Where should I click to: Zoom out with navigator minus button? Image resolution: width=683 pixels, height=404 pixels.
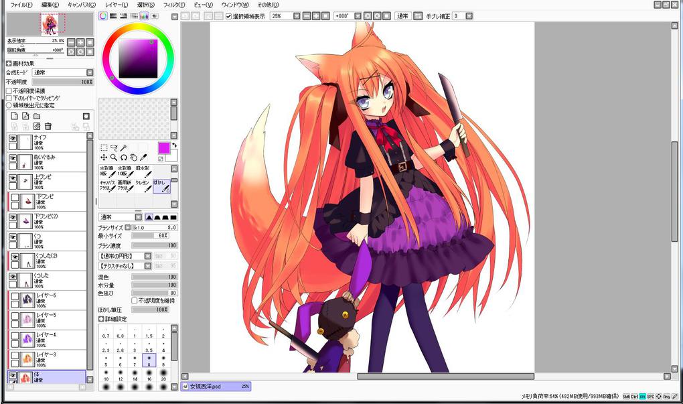(71, 42)
